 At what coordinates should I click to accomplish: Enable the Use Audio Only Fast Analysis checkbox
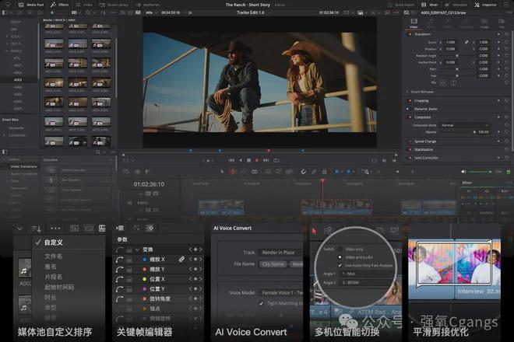click(339, 267)
